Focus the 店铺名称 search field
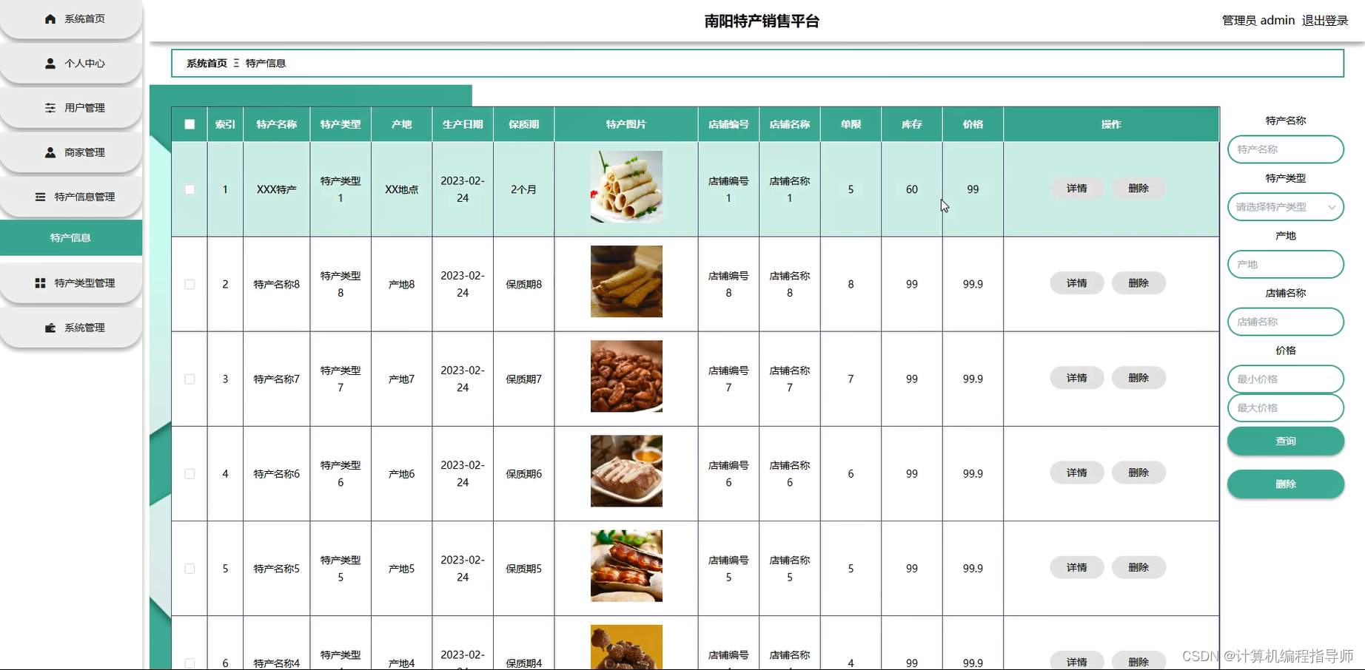Viewport: 1365px width, 670px height. tap(1286, 322)
